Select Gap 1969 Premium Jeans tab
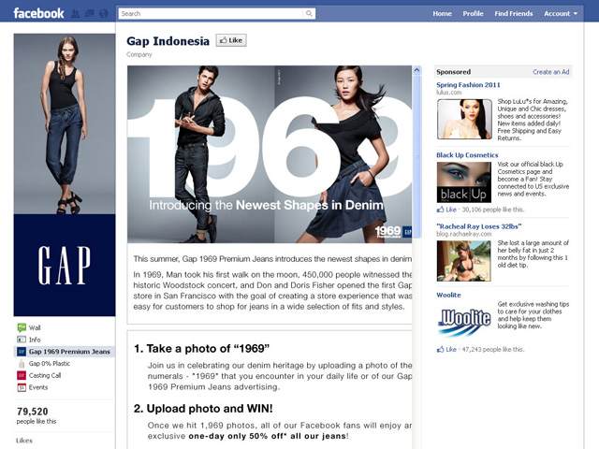Image resolution: width=599 pixels, height=449 pixels. coord(65,352)
